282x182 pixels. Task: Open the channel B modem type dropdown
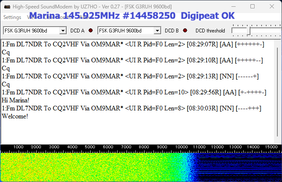tap(157, 30)
